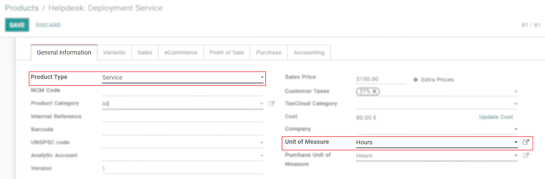The width and height of the screenshot is (545, 179).
Task: Switch to the Variants tab
Action: tap(114, 53)
